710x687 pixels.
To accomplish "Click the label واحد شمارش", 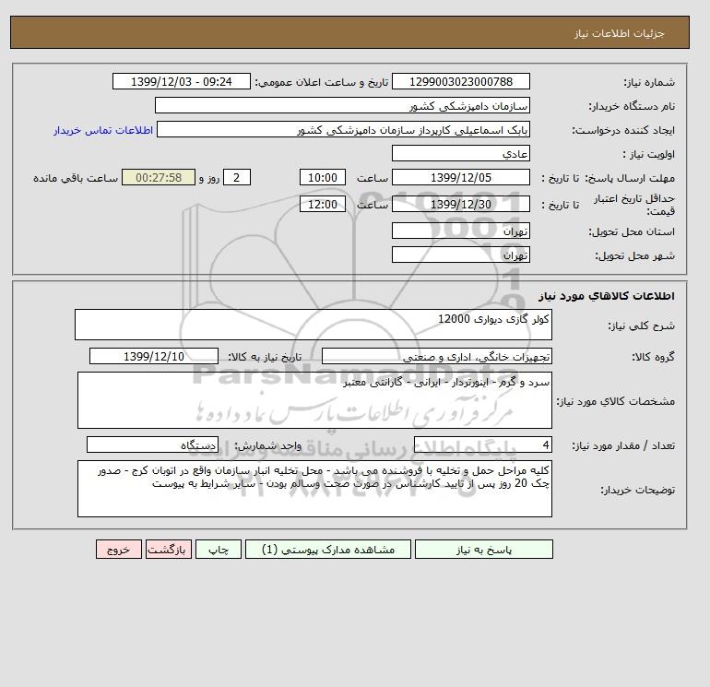I will pyautogui.click(x=267, y=445).
